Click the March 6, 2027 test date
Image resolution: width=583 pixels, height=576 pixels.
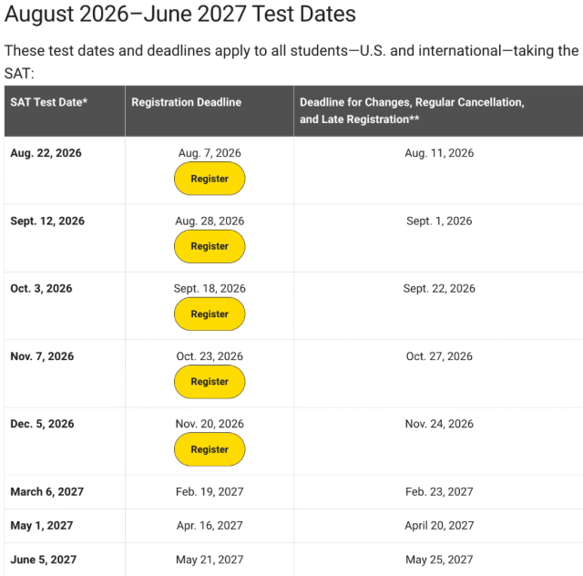pyautogui.click(x=46, y=491)
